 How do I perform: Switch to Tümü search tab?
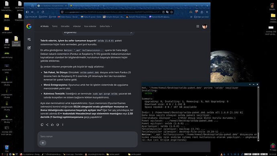(55, 26)
